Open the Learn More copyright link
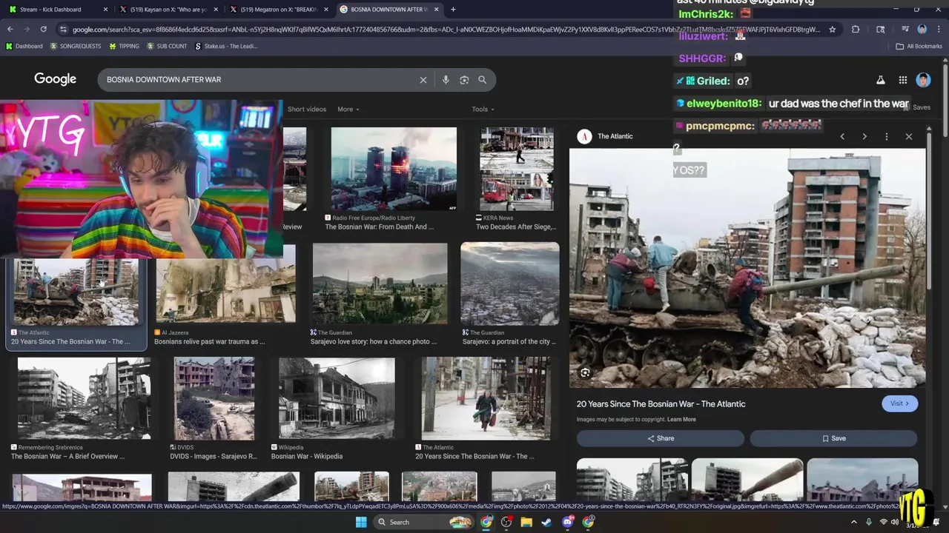The width and height of the screenshot is (949, 533). pos(681,420)
